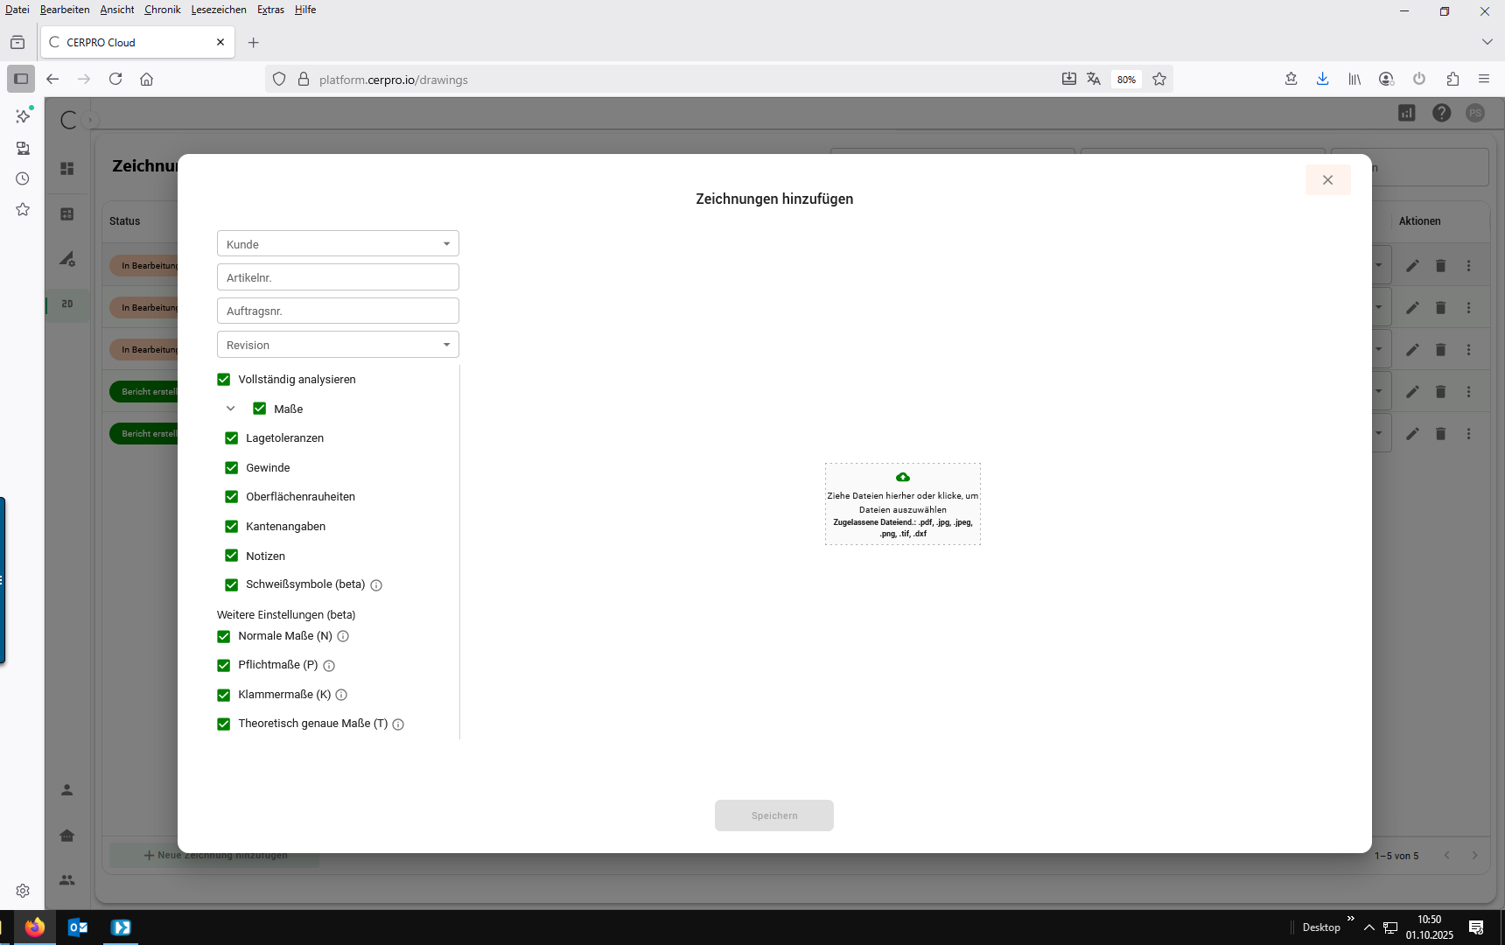The image size is (1505, 945).
Task: Open the Revision dropdown
Action: 338,345
